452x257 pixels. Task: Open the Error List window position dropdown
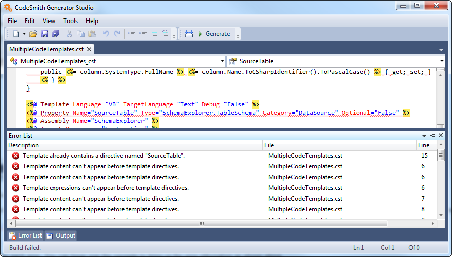point(424,136)
